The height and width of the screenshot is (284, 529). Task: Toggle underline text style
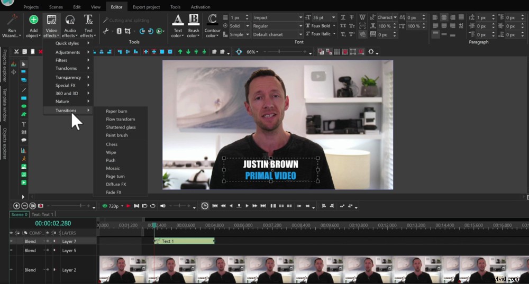343,17
